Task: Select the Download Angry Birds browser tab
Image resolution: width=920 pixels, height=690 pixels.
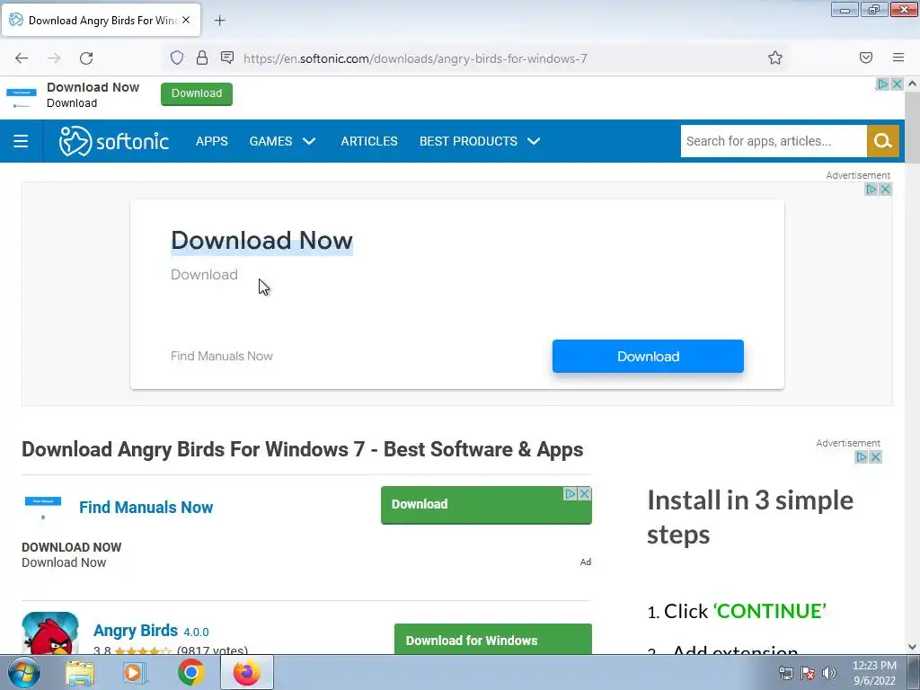Action: pos(101,21)
